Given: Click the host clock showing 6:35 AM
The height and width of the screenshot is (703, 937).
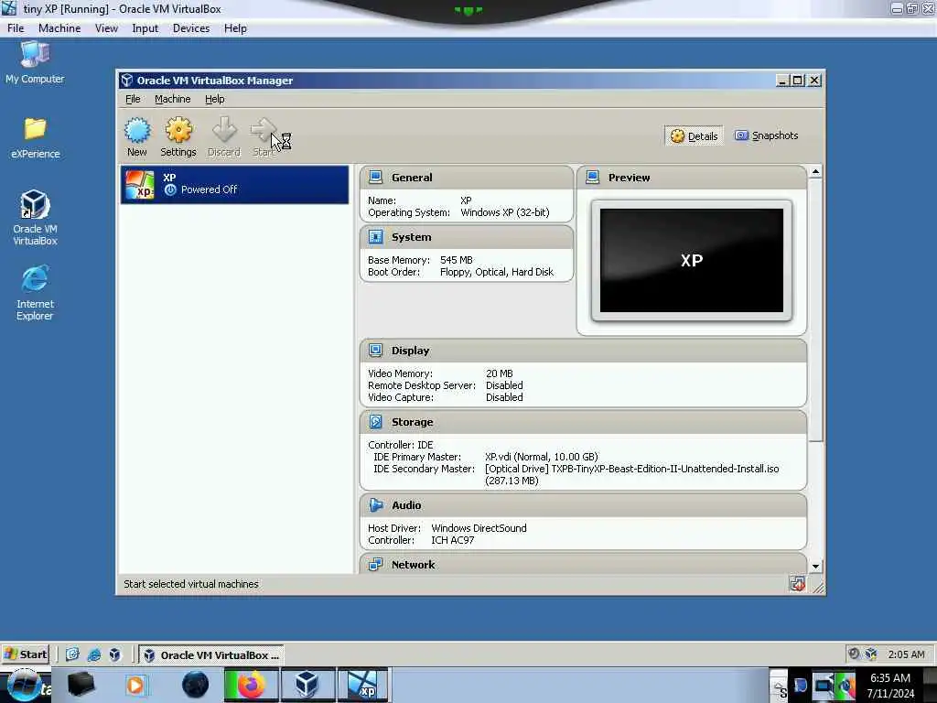Looking at the screenshot, I should 890,686.
